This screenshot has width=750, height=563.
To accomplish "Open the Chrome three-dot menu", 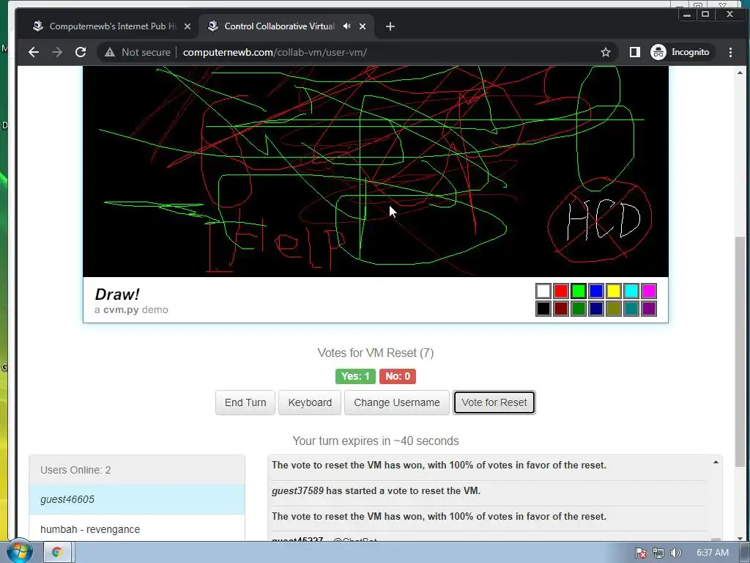I will click(x=730, y=52).
